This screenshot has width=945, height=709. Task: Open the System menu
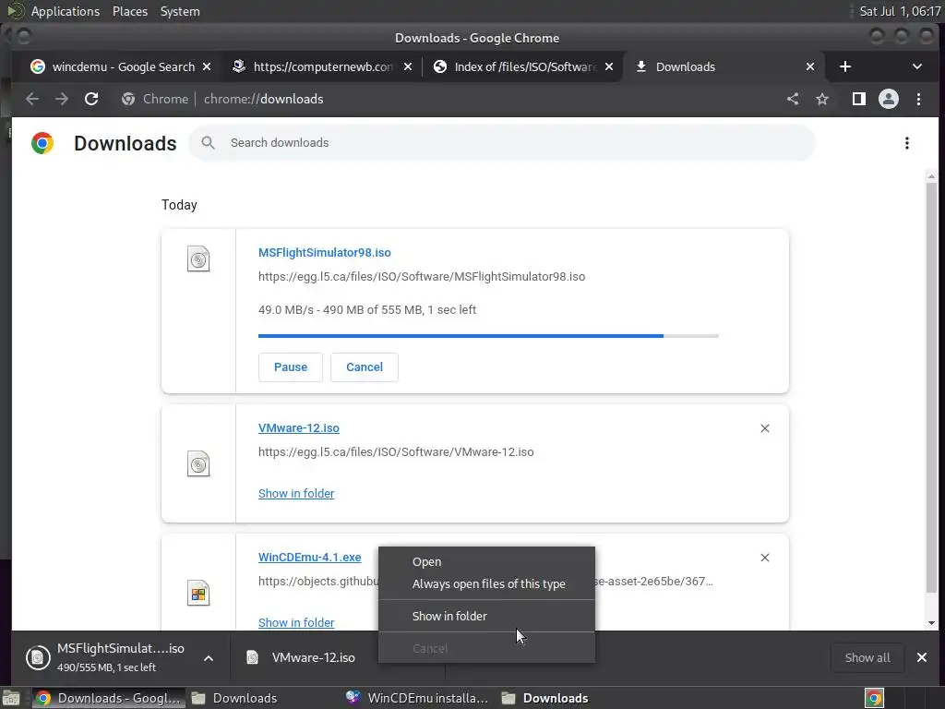[x=180, y=11]
